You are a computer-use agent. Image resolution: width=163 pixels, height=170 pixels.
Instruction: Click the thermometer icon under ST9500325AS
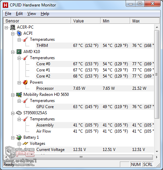(x=25, y=119)
